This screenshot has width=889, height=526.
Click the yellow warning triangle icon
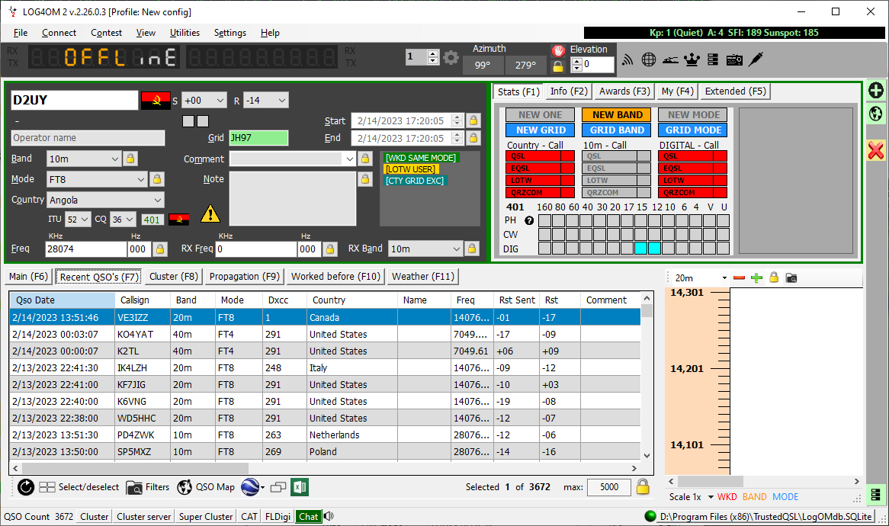point(210,213)
